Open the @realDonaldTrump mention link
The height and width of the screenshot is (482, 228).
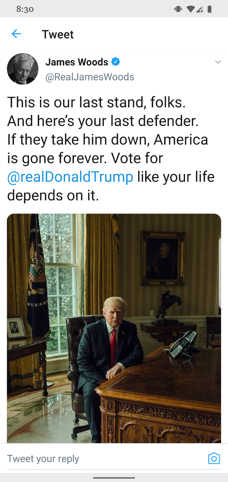70,177
